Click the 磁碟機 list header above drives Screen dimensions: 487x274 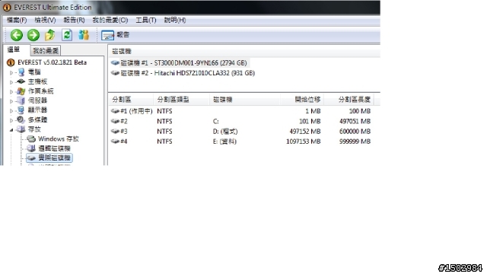pos(122,51)
